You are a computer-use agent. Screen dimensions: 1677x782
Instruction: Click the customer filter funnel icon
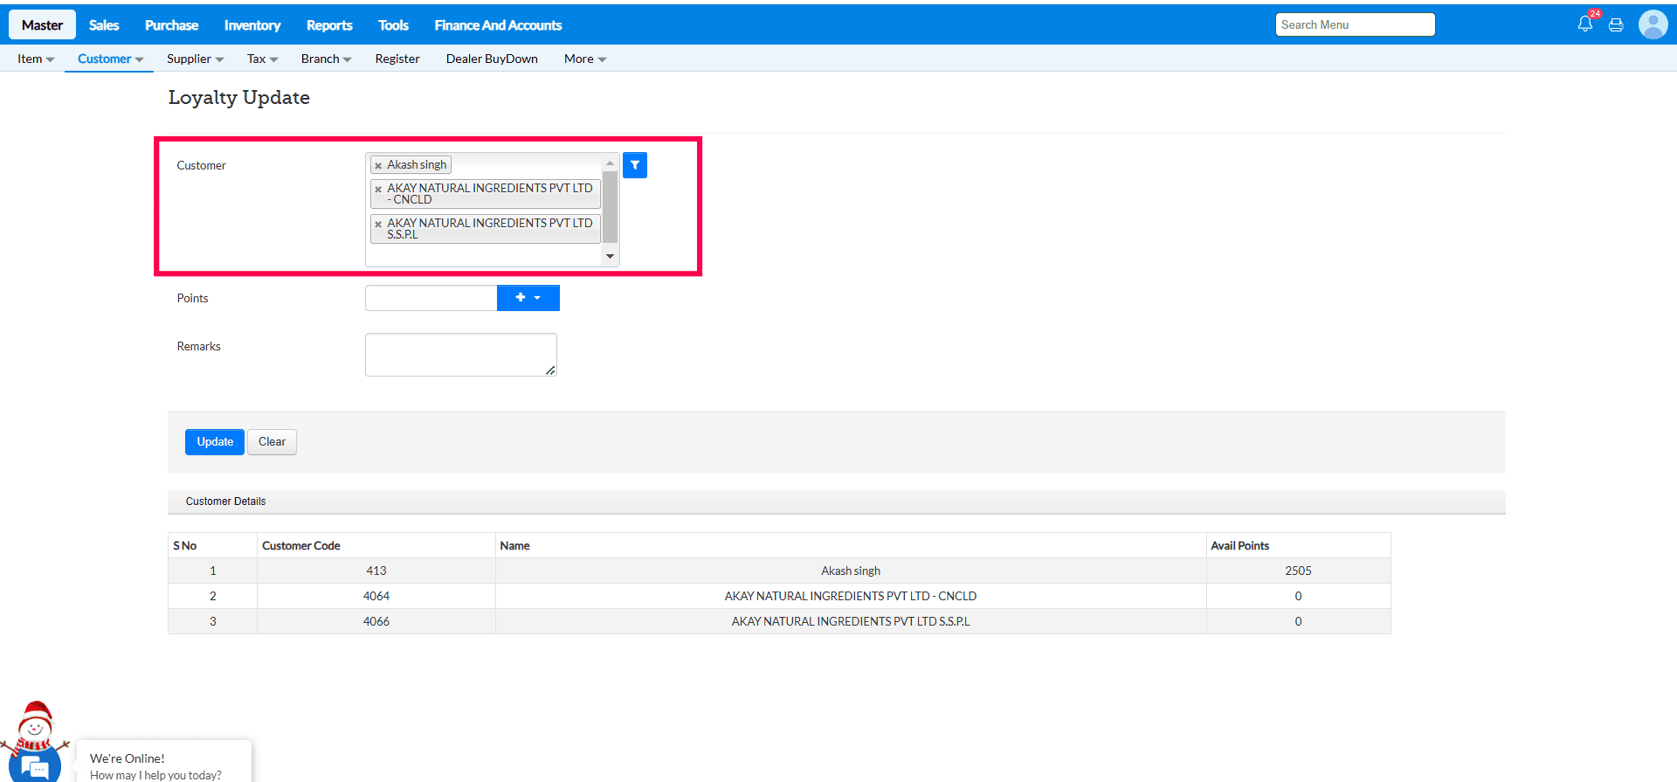(x=635, y=165)
